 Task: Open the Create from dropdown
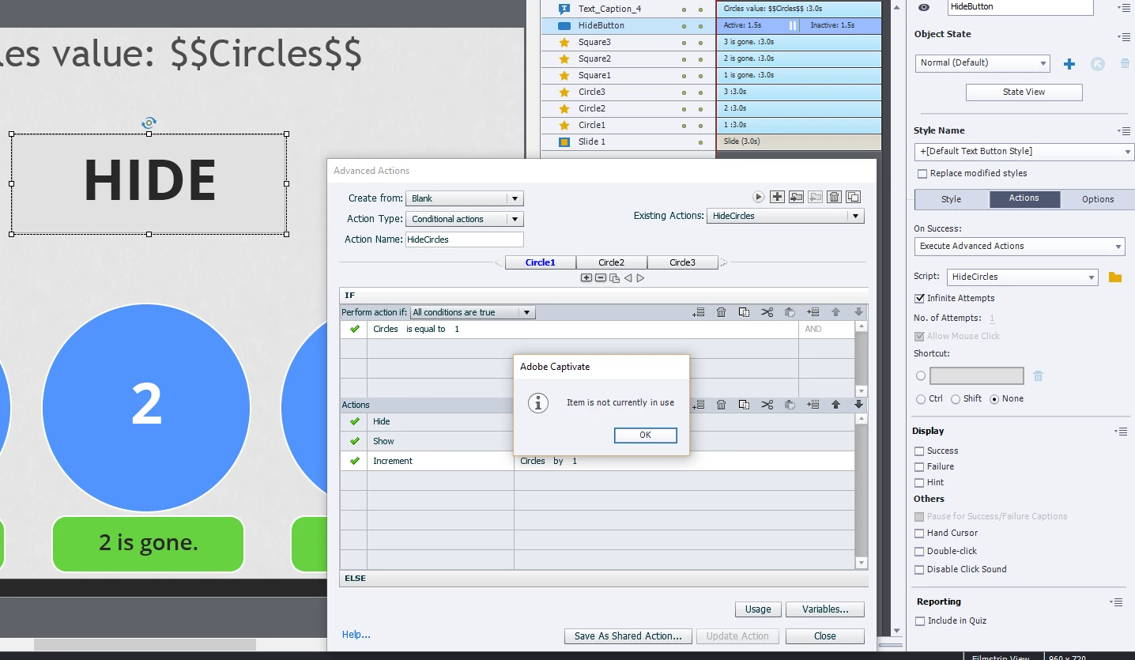click(x=465, y=198)
